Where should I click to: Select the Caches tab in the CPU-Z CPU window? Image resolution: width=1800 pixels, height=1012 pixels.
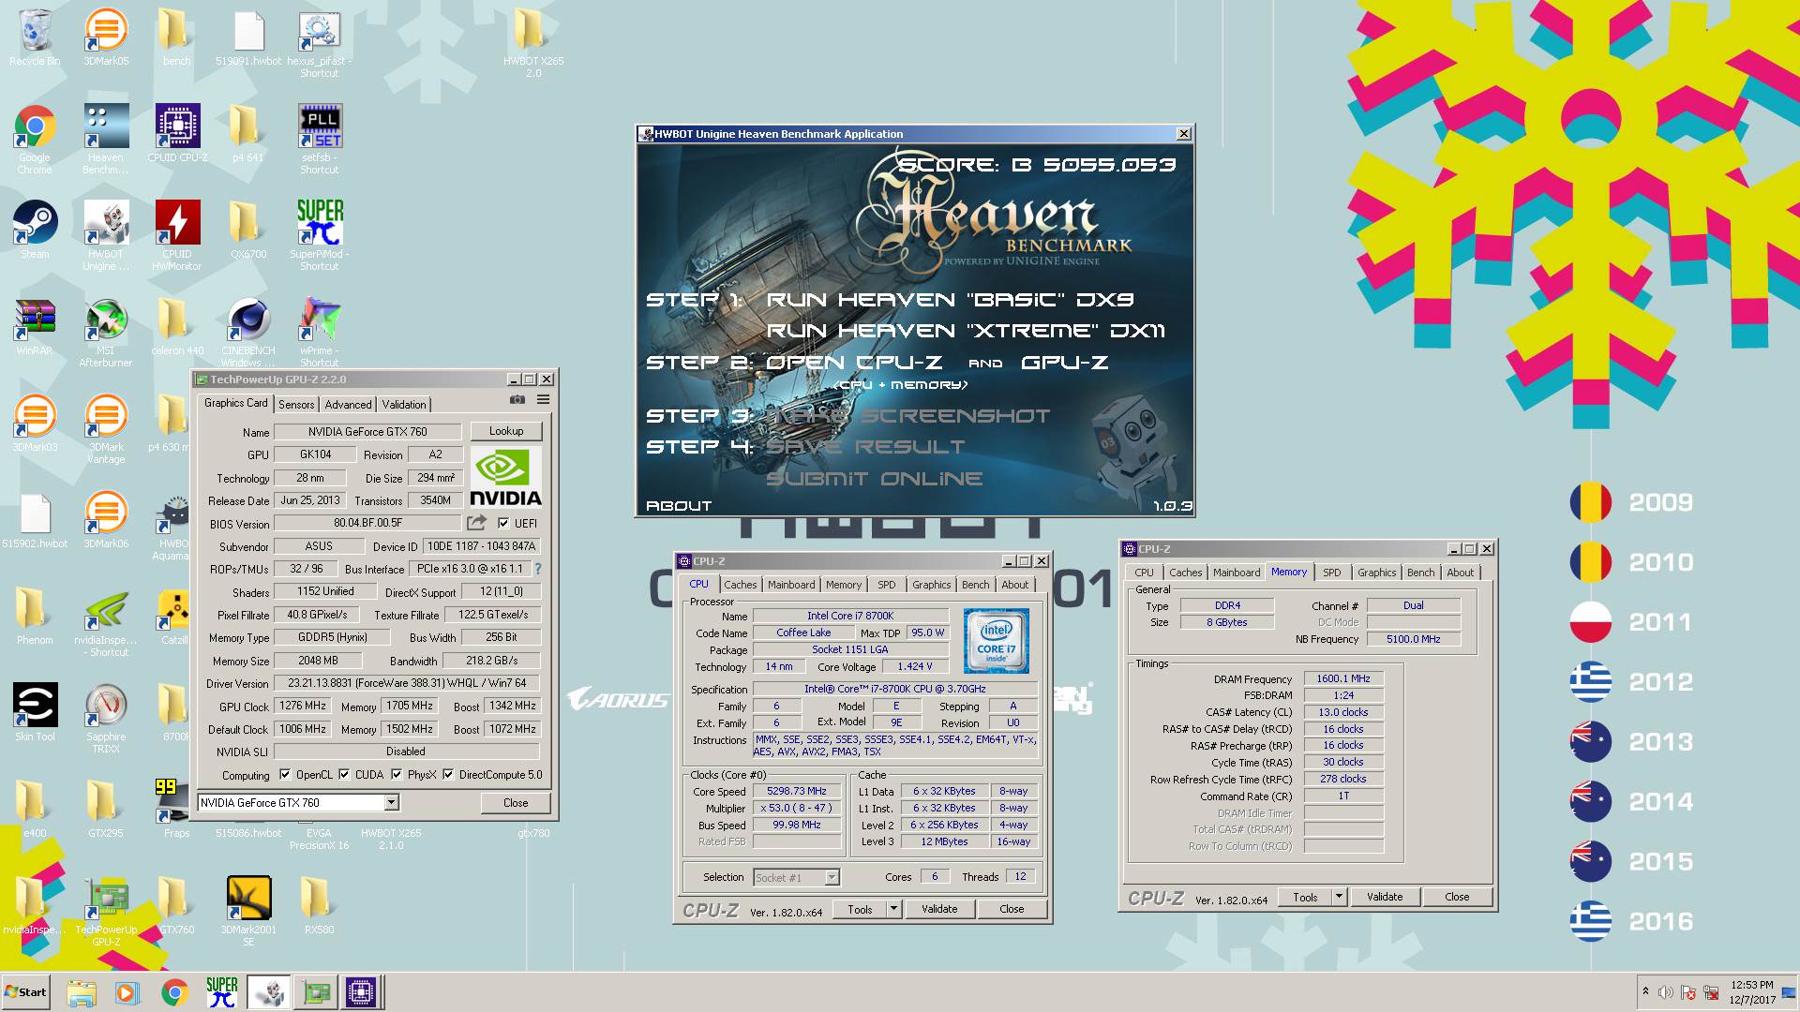740,585
